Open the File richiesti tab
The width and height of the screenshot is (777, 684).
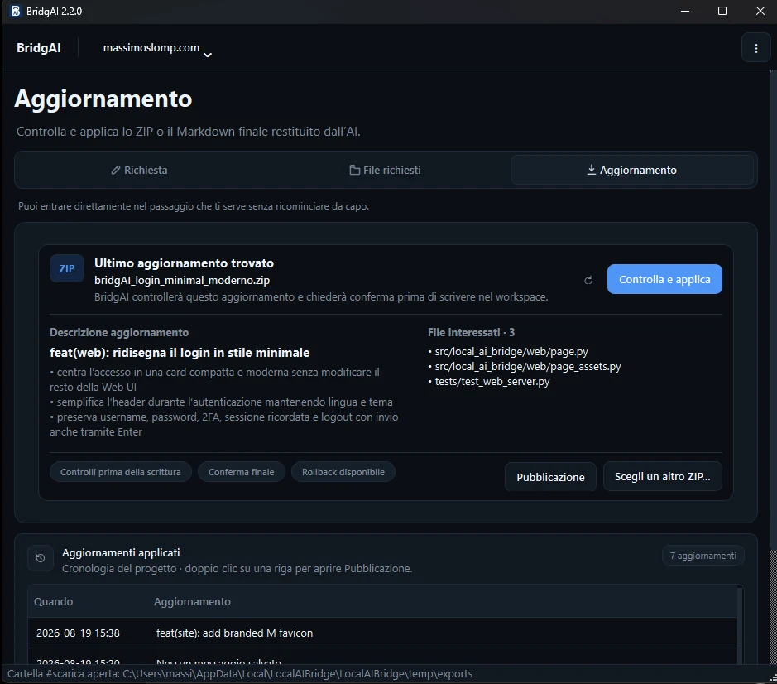tap(385, 170)
